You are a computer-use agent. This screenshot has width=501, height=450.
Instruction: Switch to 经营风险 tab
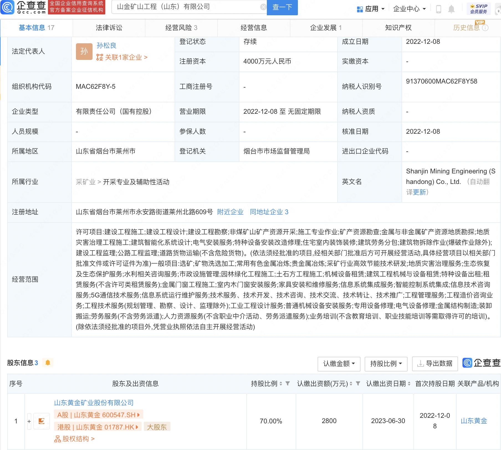[x=181, y=28]
